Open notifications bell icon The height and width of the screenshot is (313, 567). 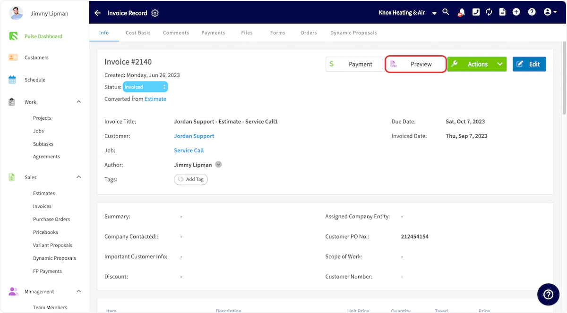pyautogui.click(x=461, y=13)
